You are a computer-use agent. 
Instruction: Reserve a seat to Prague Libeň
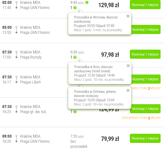click(x=145, y=79)
